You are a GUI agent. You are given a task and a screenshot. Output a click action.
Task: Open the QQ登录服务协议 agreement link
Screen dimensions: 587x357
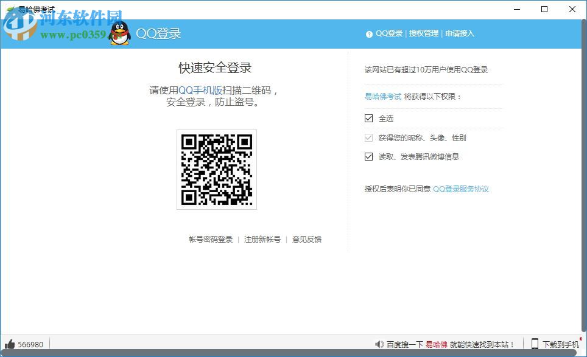461,189
